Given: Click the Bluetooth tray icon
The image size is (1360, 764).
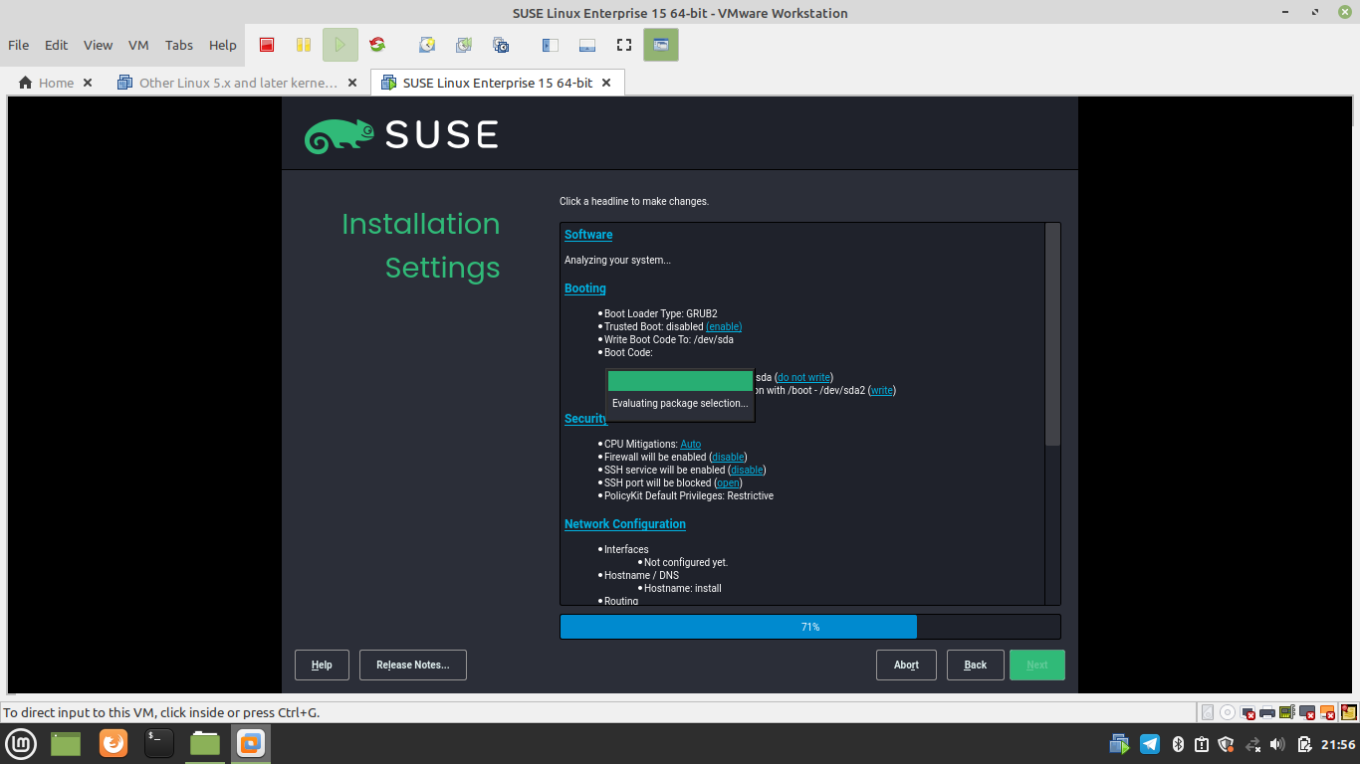Looking at the screenshot, I should (x=1177, y=743).
